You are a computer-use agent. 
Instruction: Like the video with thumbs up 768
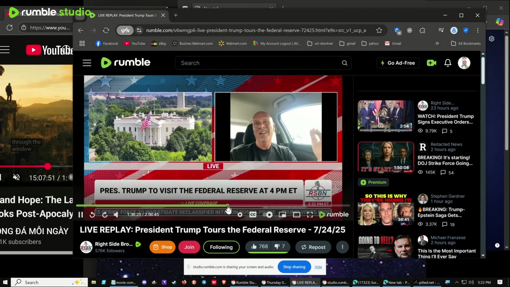click(259, 247)
